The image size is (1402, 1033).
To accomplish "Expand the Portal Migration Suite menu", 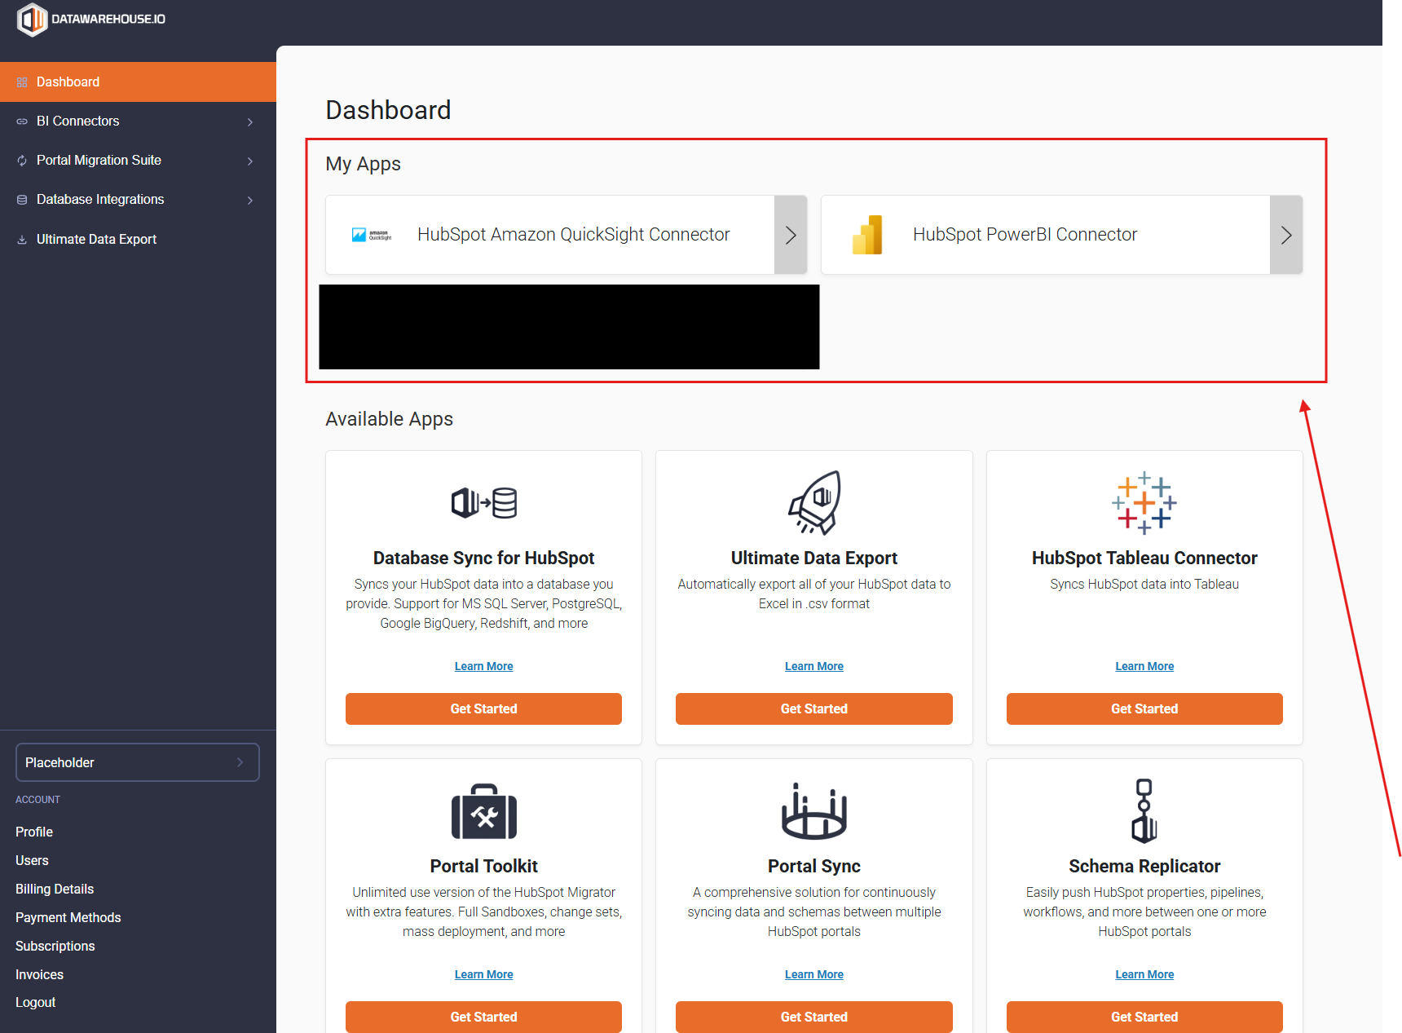I will 249,161.
